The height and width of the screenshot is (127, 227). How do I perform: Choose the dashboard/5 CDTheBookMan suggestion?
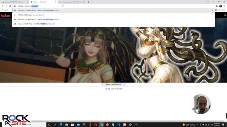(x=113, y=19)
